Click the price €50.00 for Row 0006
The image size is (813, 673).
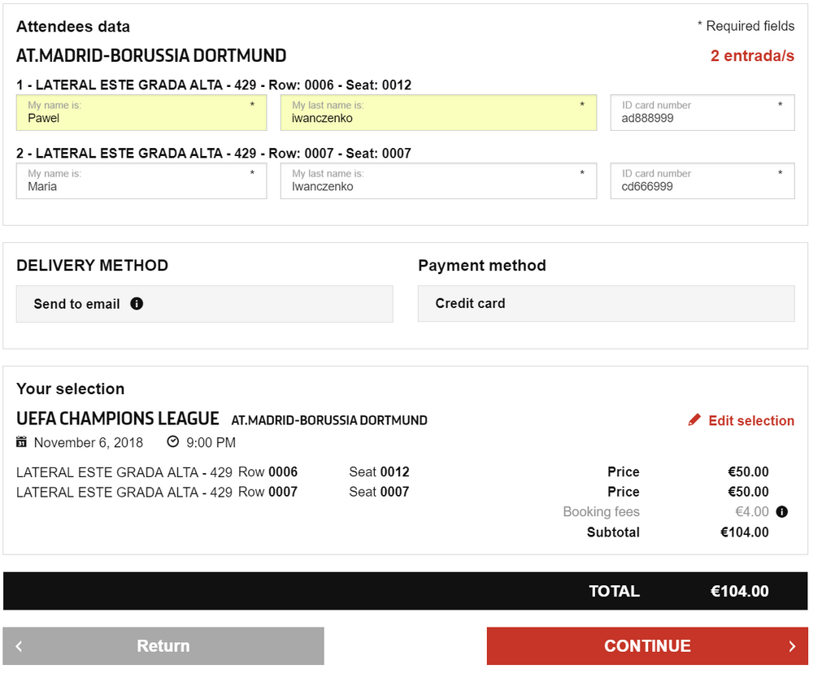[748, 471]
